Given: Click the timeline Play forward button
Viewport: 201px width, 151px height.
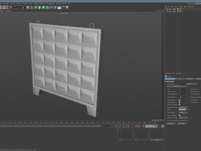Looking at the screenshot, I should coord(122,126).
